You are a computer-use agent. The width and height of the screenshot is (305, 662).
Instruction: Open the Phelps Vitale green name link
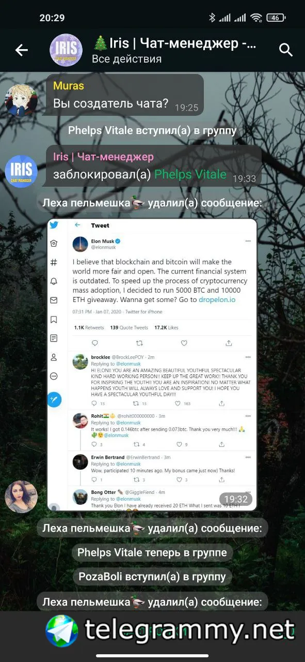pos(190,174)
